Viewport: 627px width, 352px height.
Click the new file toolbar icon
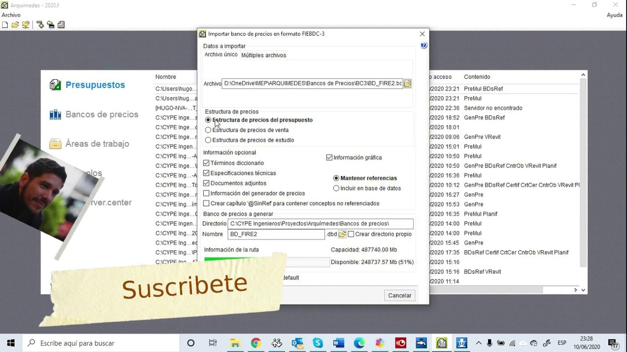pyautogui.click(x=5, y=24)
